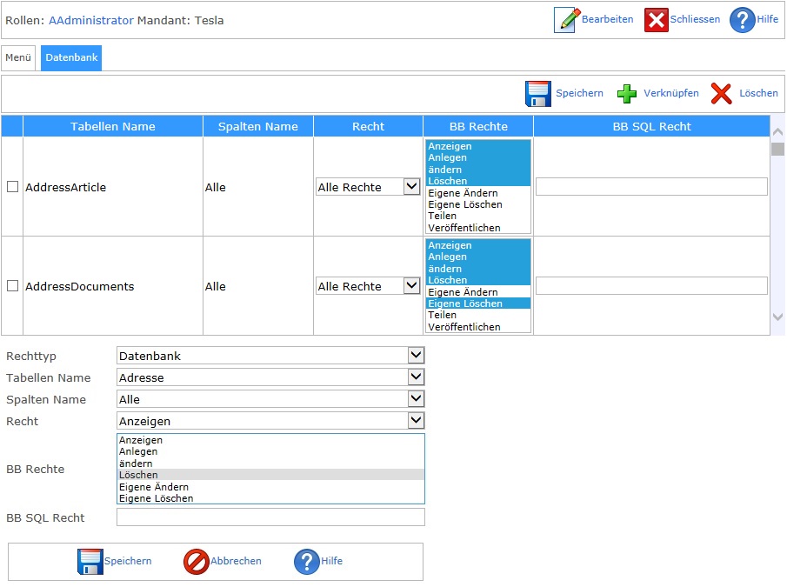This screenshot has height=587, width=787.
Task: Check the AddressArticle row checkbox
Action: 13,187
